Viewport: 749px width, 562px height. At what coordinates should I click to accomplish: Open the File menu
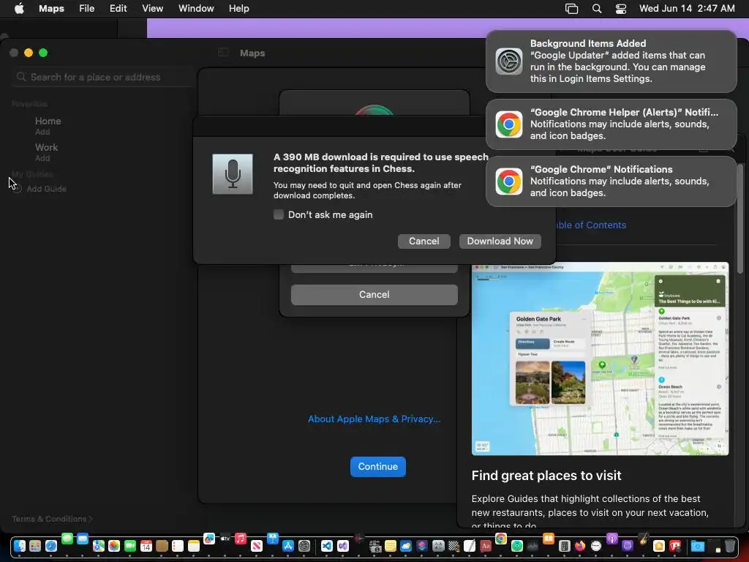pyautogui.click(x=86, y=9)
